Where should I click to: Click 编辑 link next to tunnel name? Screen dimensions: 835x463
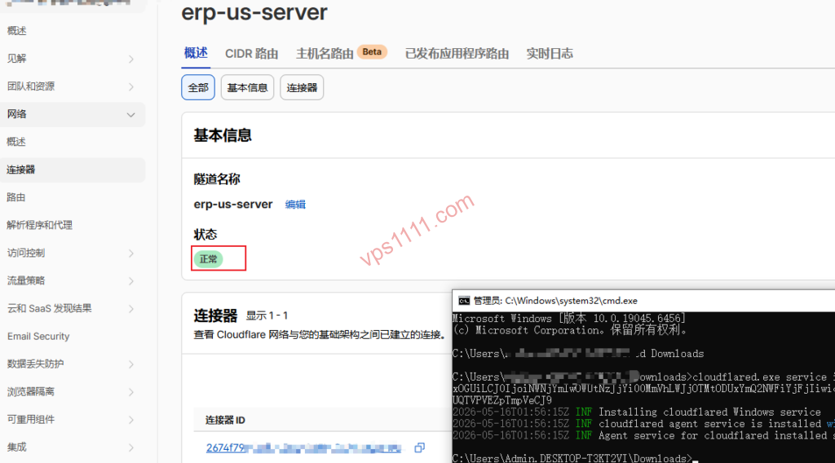pos(295,205)
